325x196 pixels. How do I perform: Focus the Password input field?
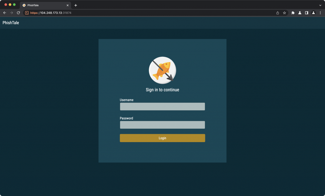tap(162, 125)
